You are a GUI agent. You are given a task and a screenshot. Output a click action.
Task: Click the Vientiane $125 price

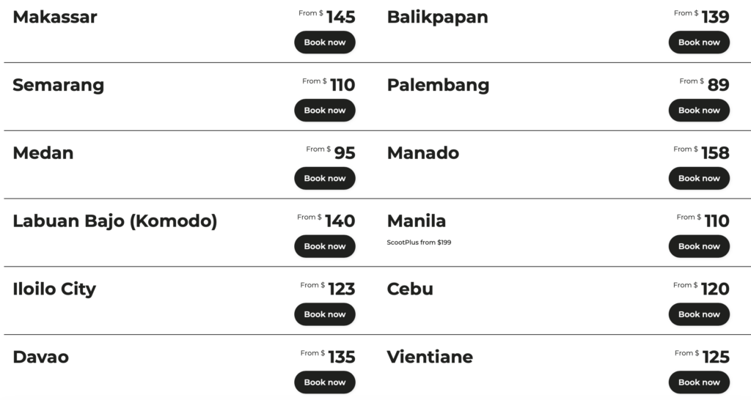[x=715, y=358]
